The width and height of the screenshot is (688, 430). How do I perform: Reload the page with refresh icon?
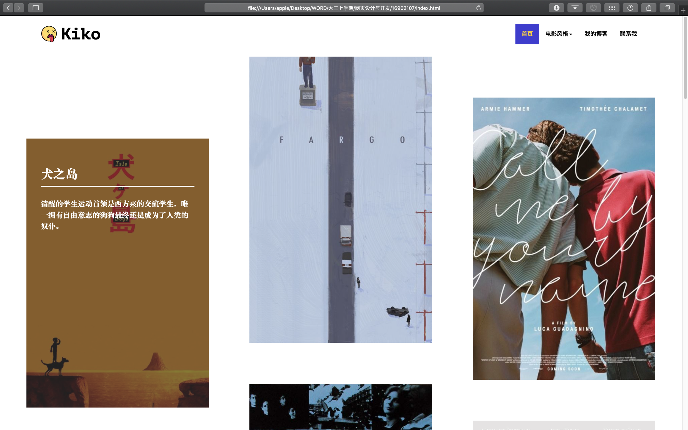click(x=478, y=8)
